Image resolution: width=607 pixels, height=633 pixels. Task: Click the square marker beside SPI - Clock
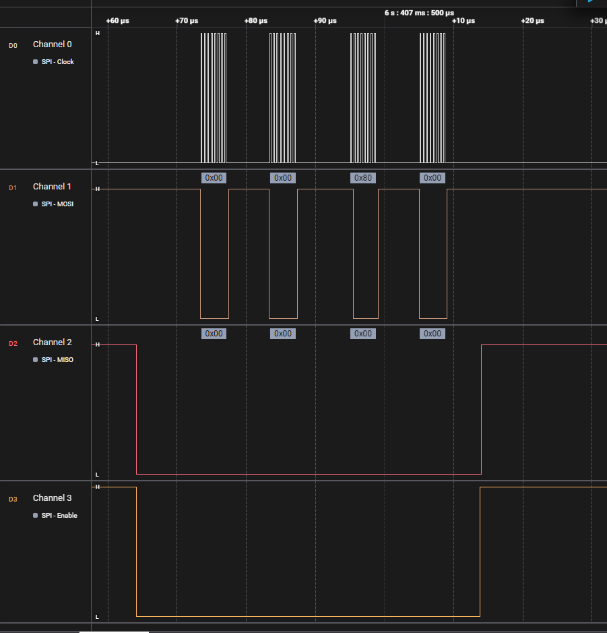tap(36, 62)
